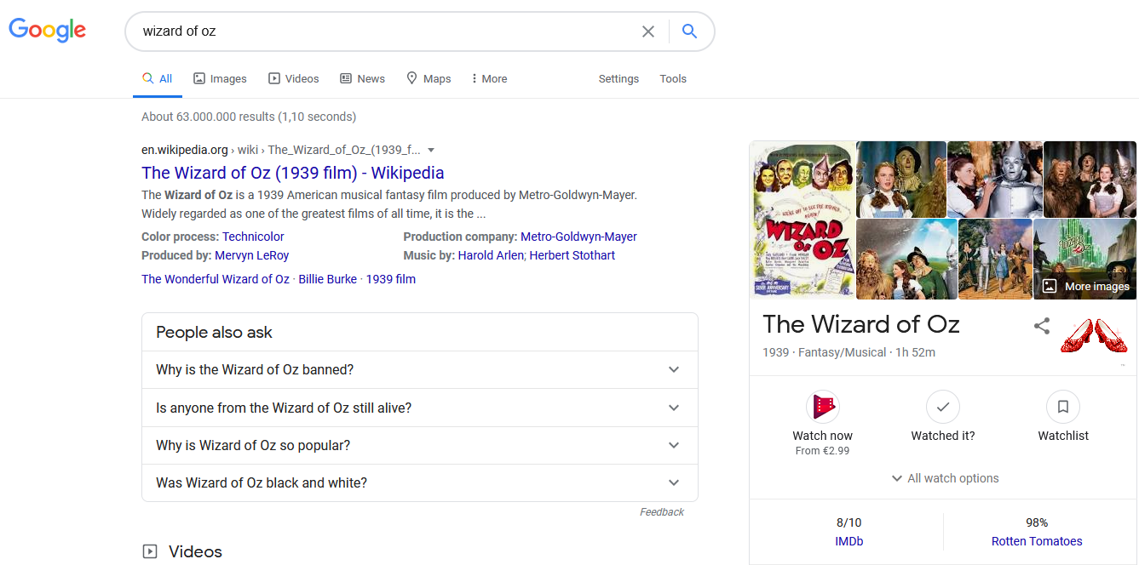This screenshot has height=565, width=1139.
Task: Open the Wizard of Oz Wikipedia result
Action: [x=293, y=173]
